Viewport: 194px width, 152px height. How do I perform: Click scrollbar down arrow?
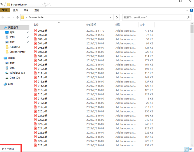tap(192, 145)
